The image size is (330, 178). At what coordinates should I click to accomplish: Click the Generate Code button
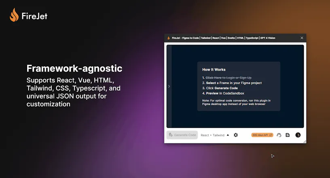(x=182, y=135)
